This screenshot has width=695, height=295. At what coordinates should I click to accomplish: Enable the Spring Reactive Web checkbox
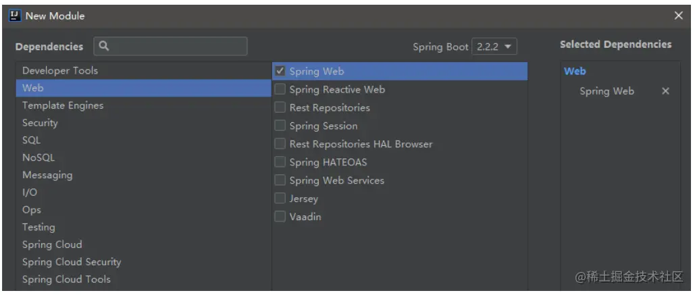[280, 89]
